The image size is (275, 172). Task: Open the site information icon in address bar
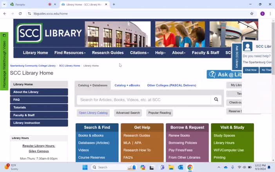(29, 13)
